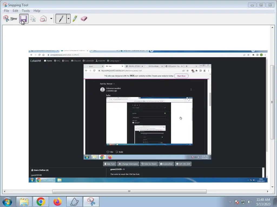Open the File menu
The image size is (277, 207).
click(6, 11)
